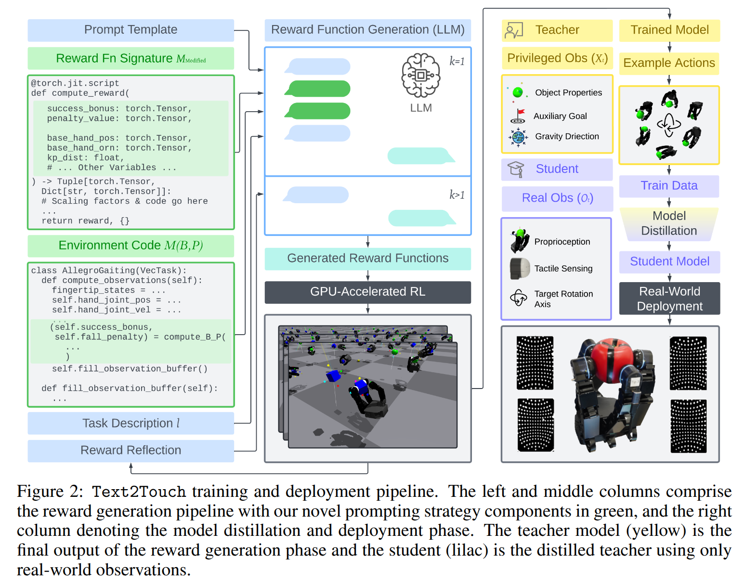Viewport: 745px width, 584px height.
Task: Click the Model Distillation funnel shape
Action: tap(668, 223)
